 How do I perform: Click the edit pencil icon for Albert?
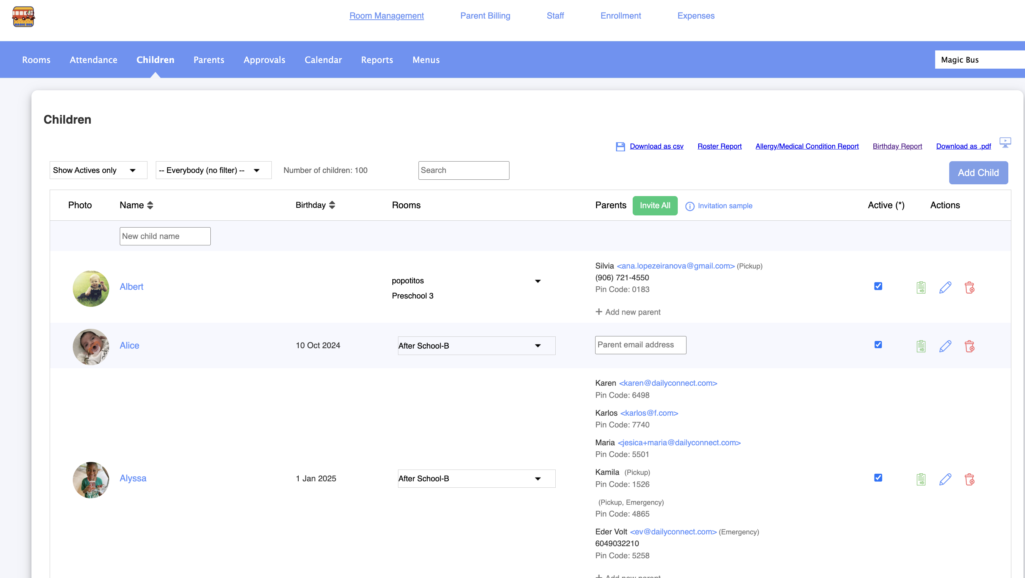click(945, 287)
